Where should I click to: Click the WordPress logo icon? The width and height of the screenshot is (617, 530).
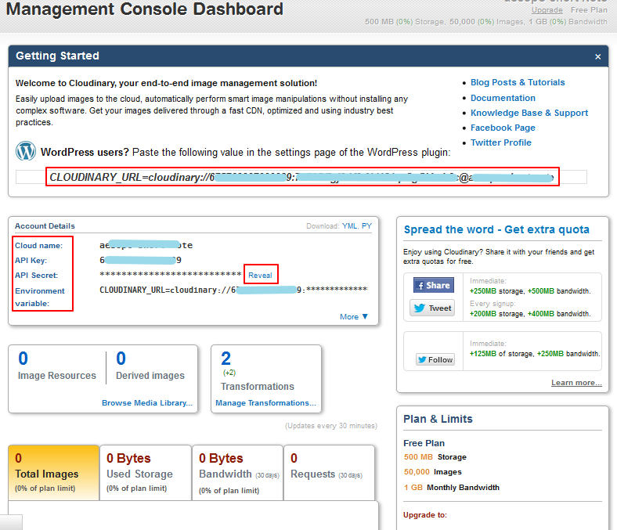(x=26, y=151)
